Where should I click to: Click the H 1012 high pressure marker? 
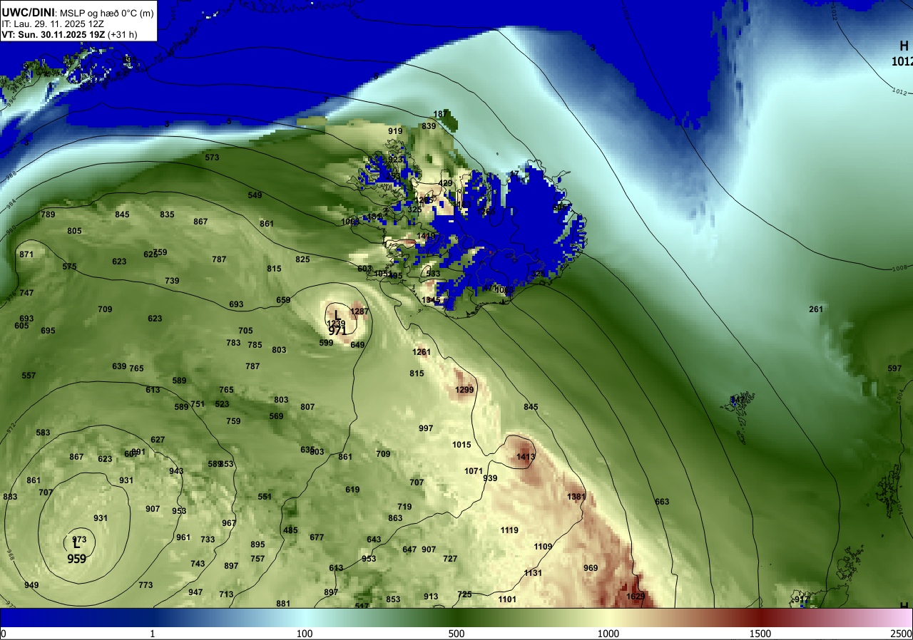click(x=902, y=54)
